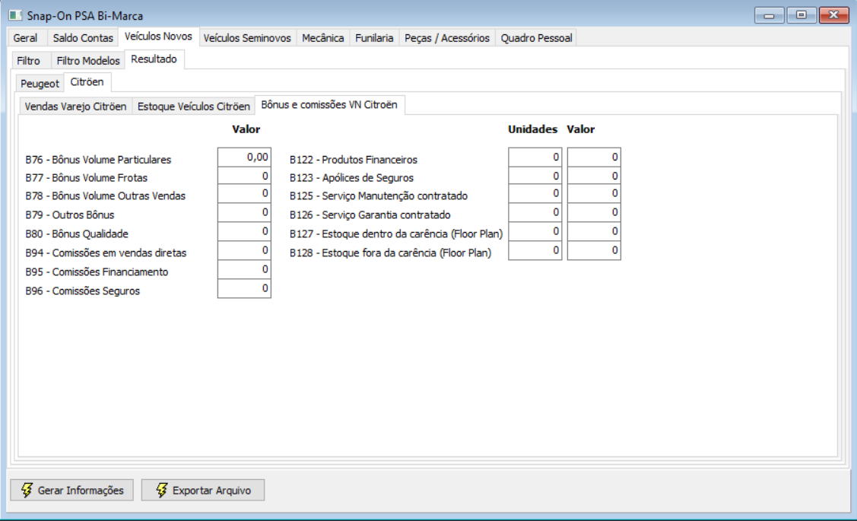Open Estoque Veículos Citröen tab
This screenshot has height=521, width=857.
(x=193, y=106)
